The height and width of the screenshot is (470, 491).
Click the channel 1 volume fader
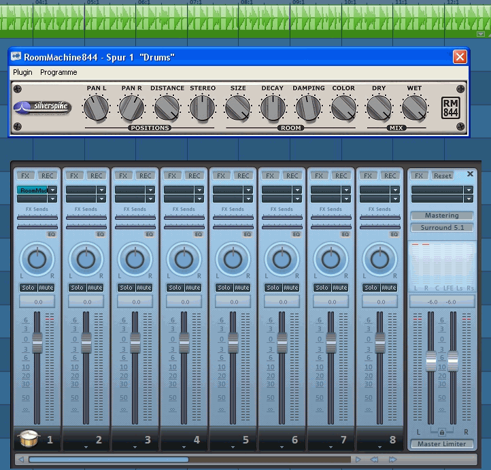point(37,343)
